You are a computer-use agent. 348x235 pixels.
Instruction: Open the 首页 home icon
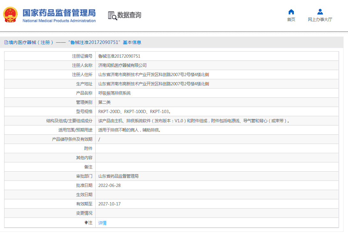coord(291,12)
